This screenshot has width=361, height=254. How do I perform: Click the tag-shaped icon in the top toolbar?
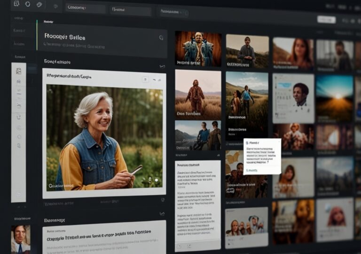(39, 5)
